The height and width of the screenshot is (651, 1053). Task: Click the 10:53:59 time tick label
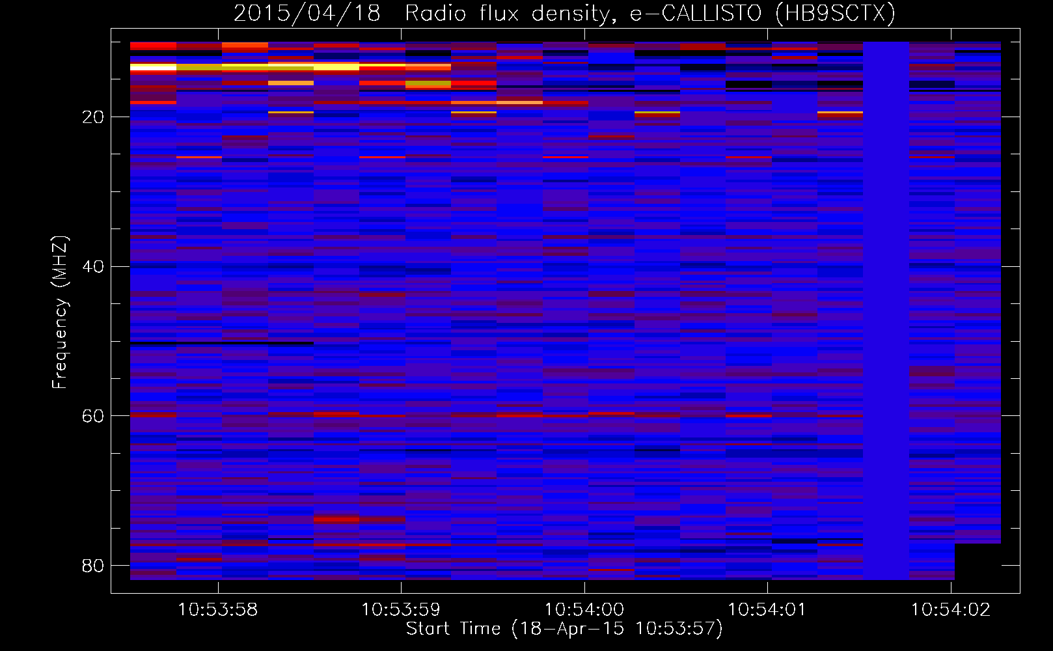click(x=401, y=610)
